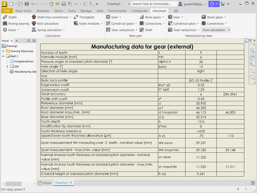Click the Rolling bearing calculation icon
Viewport: 257px width, 193px height.
click(5, 24)
